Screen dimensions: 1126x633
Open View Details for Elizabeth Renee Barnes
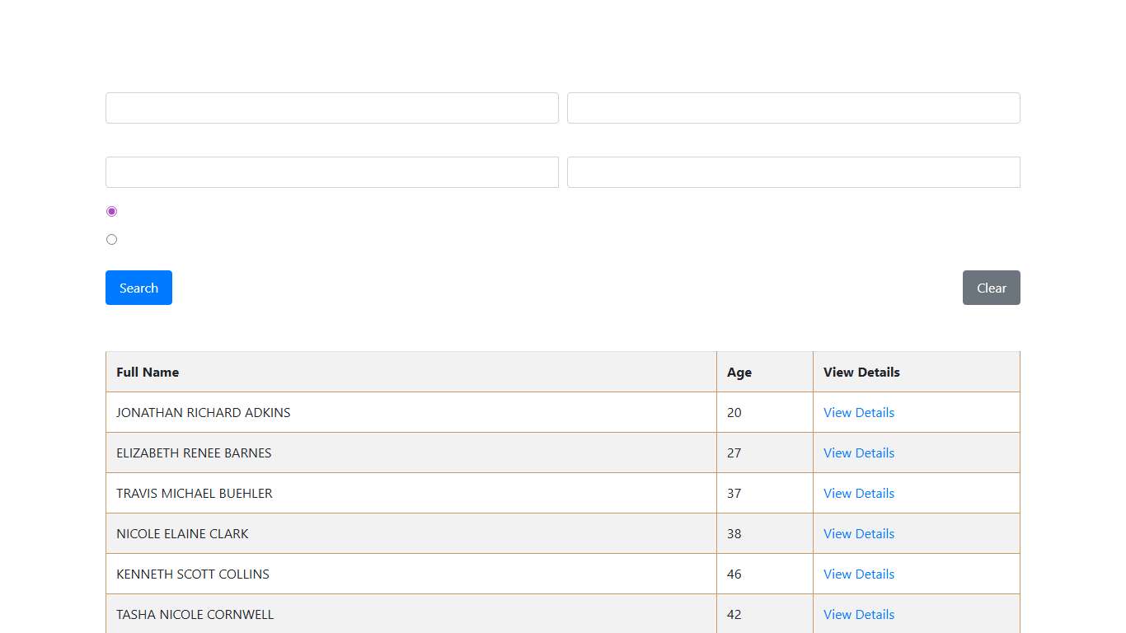point(858,452)
